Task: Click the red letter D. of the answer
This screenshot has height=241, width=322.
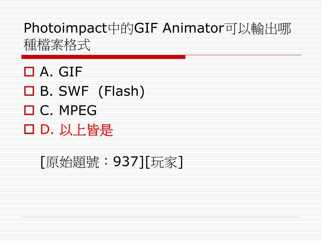Action: 47,130
